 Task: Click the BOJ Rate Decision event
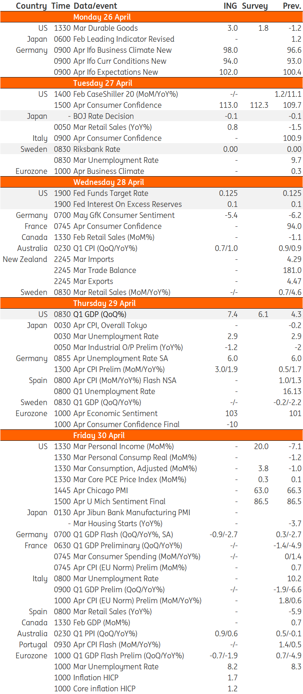coord(103,116)
